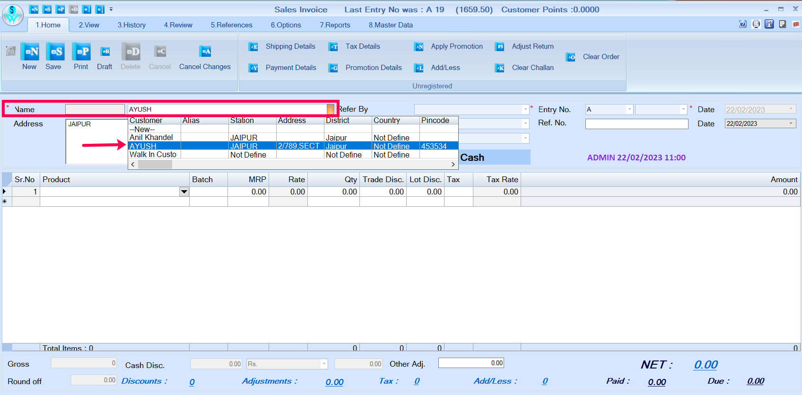802x395 pixels.
Task: Open Payment Details icon
Action: [x=253, y=68]
